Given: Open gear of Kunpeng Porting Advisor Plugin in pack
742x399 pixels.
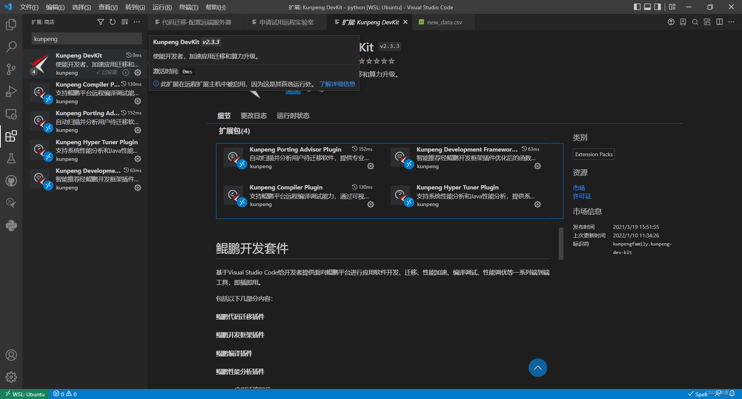Looking at the screenshot, I should [371, 166].
